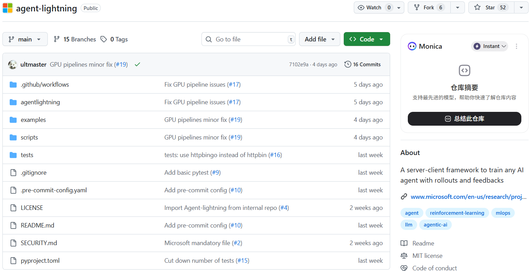Screen dimensions: 530x271
Task: Click the commits history clock icon
Action: pyautogui.click(x=348, y=64)
